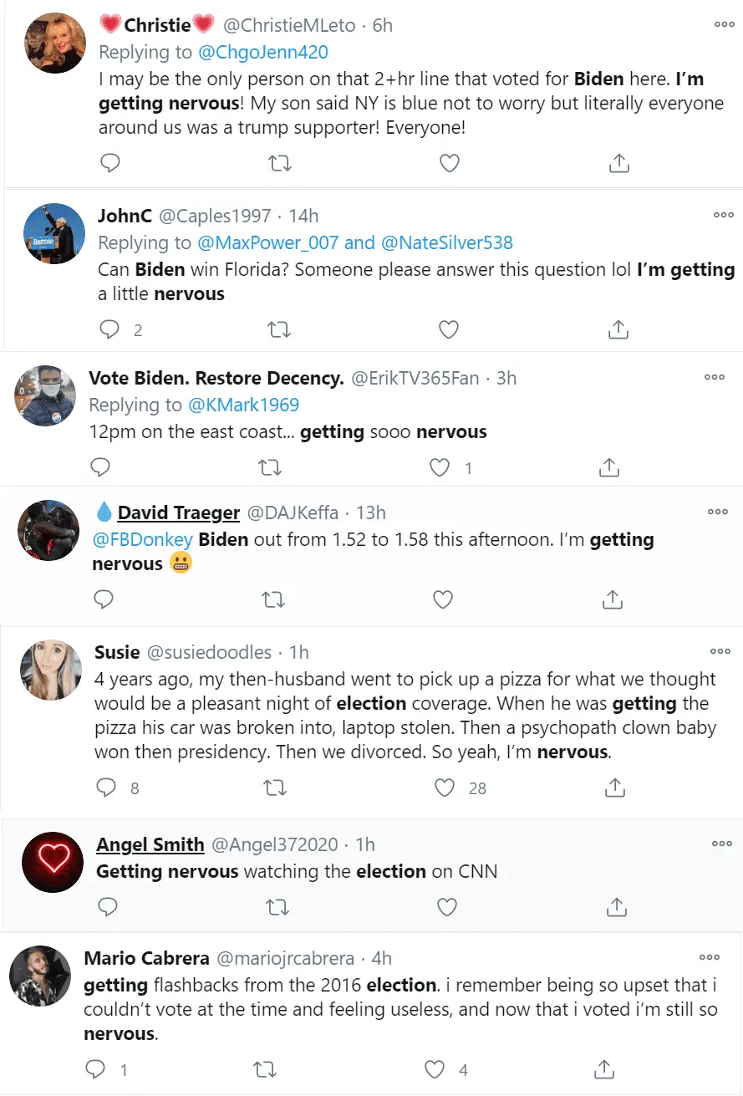Like Susie's tweet with 28 likes
The height and width of the screenshot is (1096, 743).
tap(445, 787)
